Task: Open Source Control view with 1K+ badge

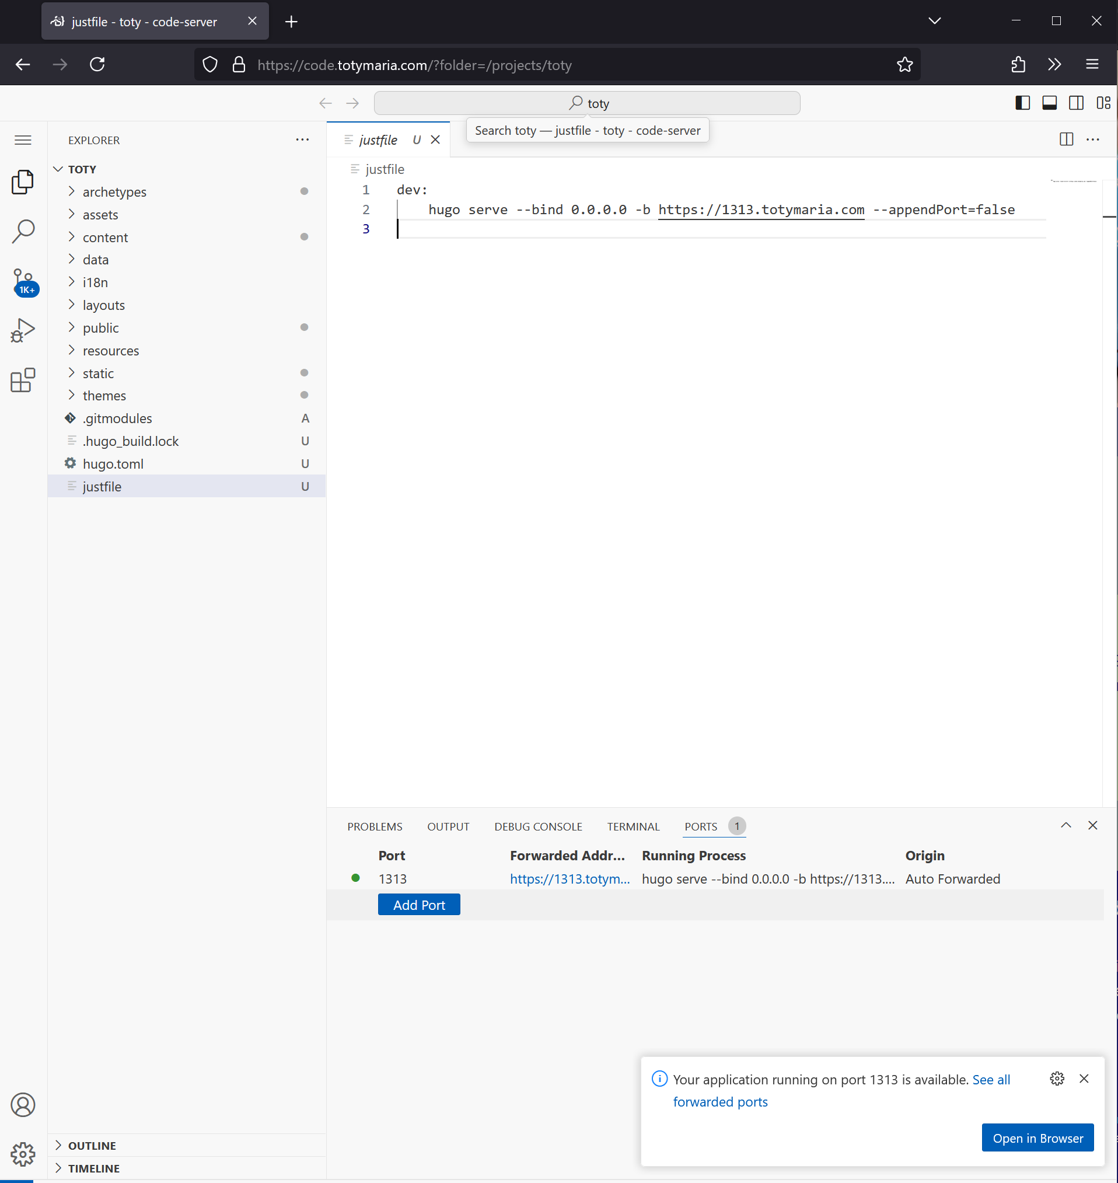Action: tap(24, 281)
